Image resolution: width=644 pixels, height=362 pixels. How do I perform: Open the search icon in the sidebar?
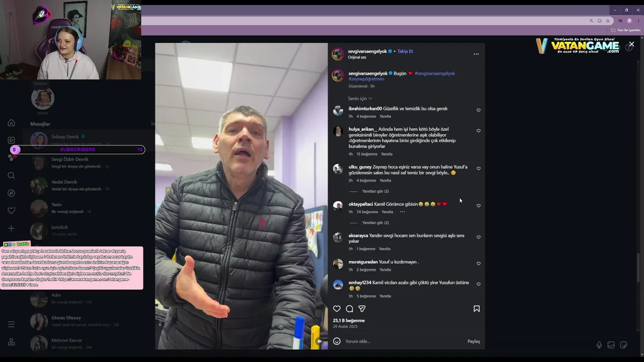pos(11,175)
